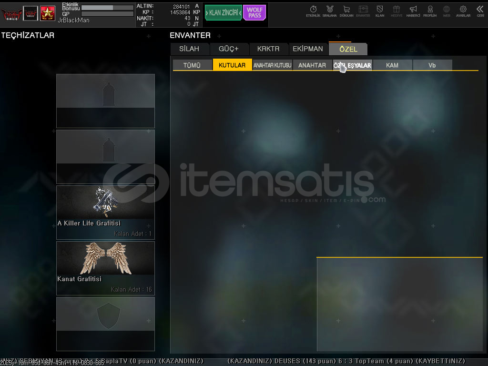This screenshot has height=366, width=488.
Task: Select the A Killer Life Grafitisi item
Action: pyautogui.click(x=105, y=212)
